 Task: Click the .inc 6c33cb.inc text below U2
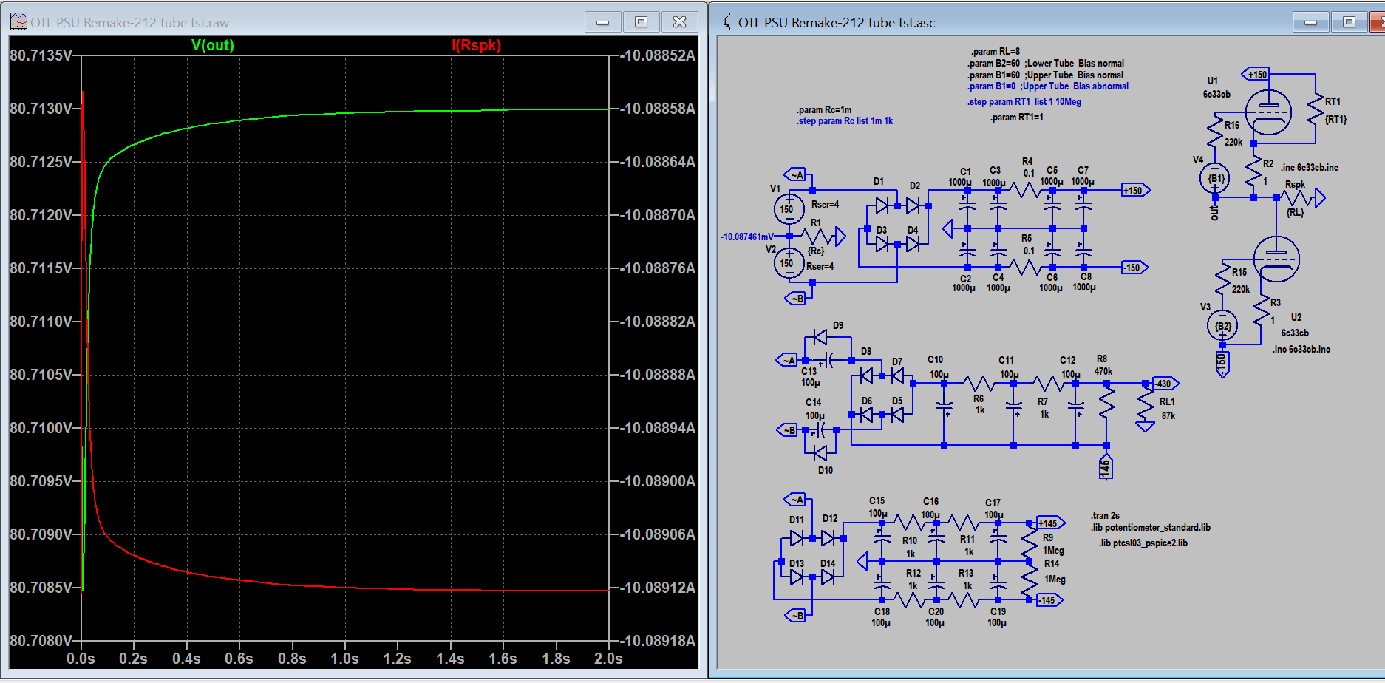point(1301,350)
